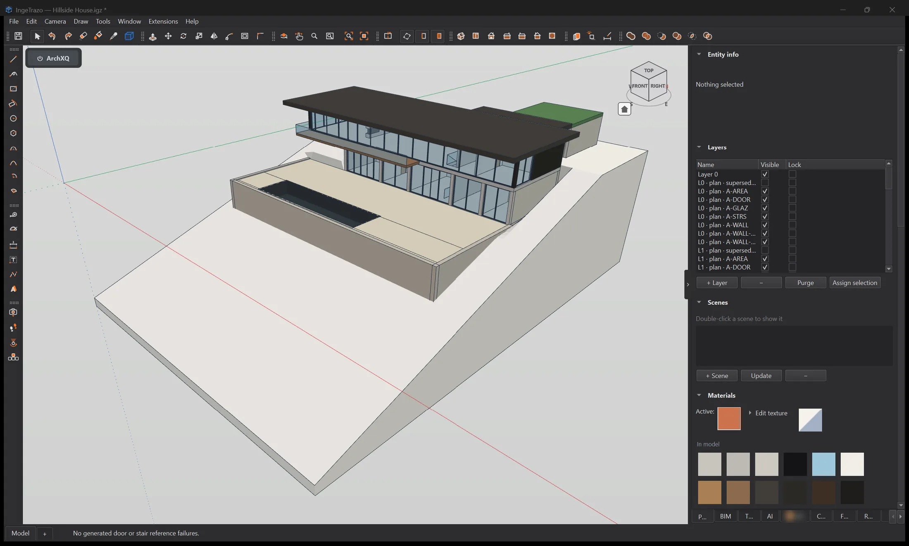Screen dimensions: 909x546
Task: Click the + Scene button
Action: pyautogui.click(x=717, y=376)
